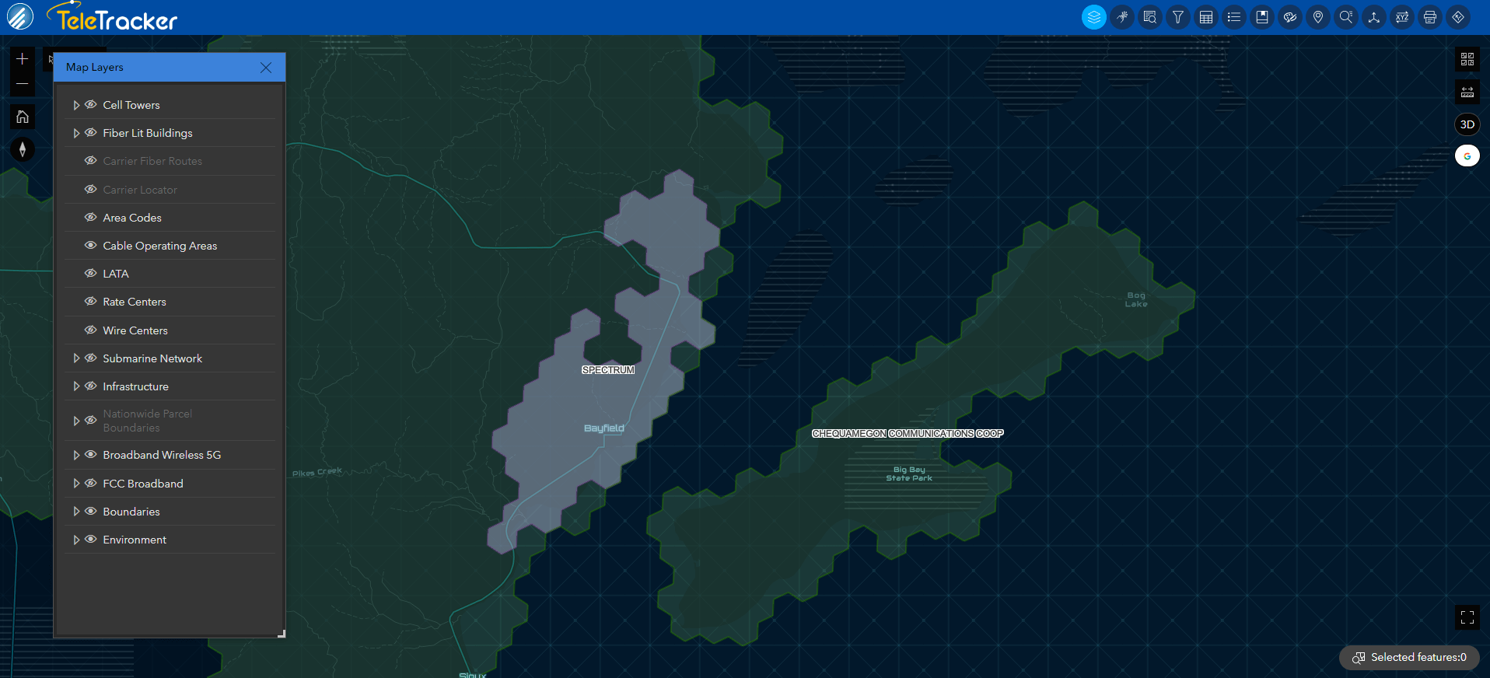Viewport: 1490px width, 678px height.
Task: Expand the Environment layer group
Action: [76, 540]
